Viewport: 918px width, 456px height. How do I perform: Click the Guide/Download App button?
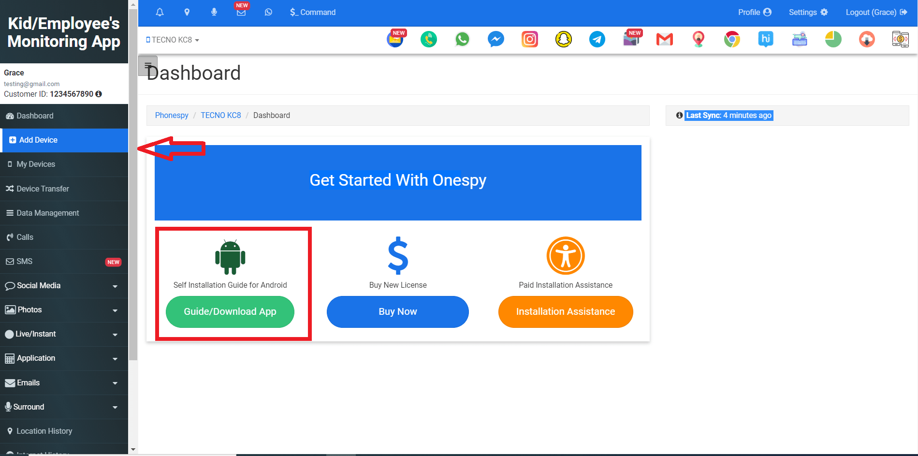230,312
